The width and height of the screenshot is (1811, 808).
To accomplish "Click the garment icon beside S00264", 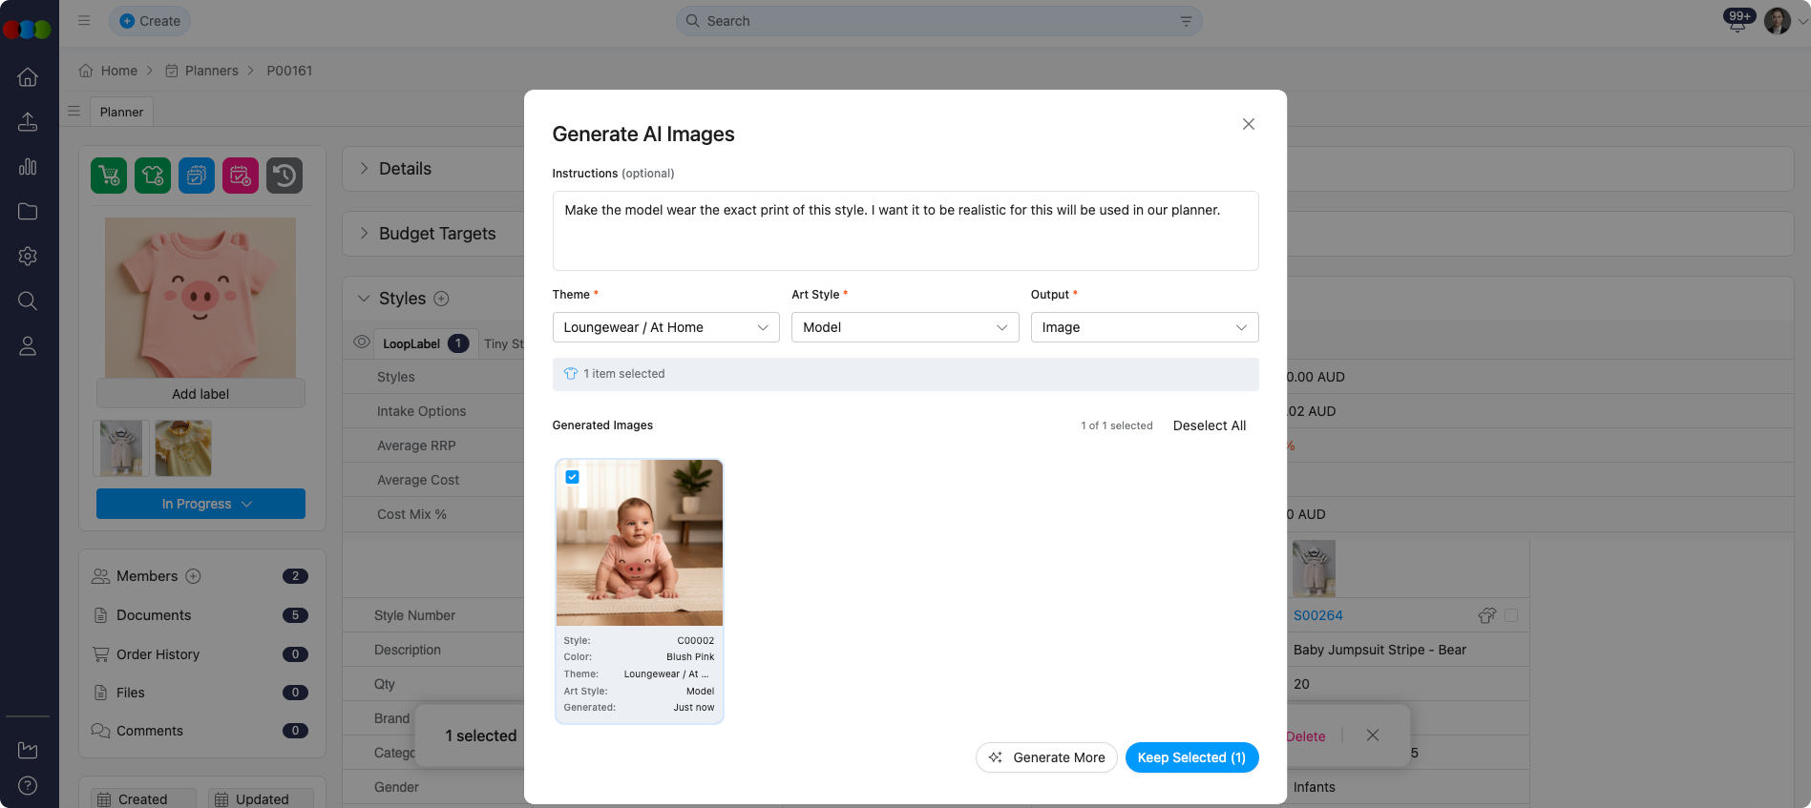I will coord(1486,615).
